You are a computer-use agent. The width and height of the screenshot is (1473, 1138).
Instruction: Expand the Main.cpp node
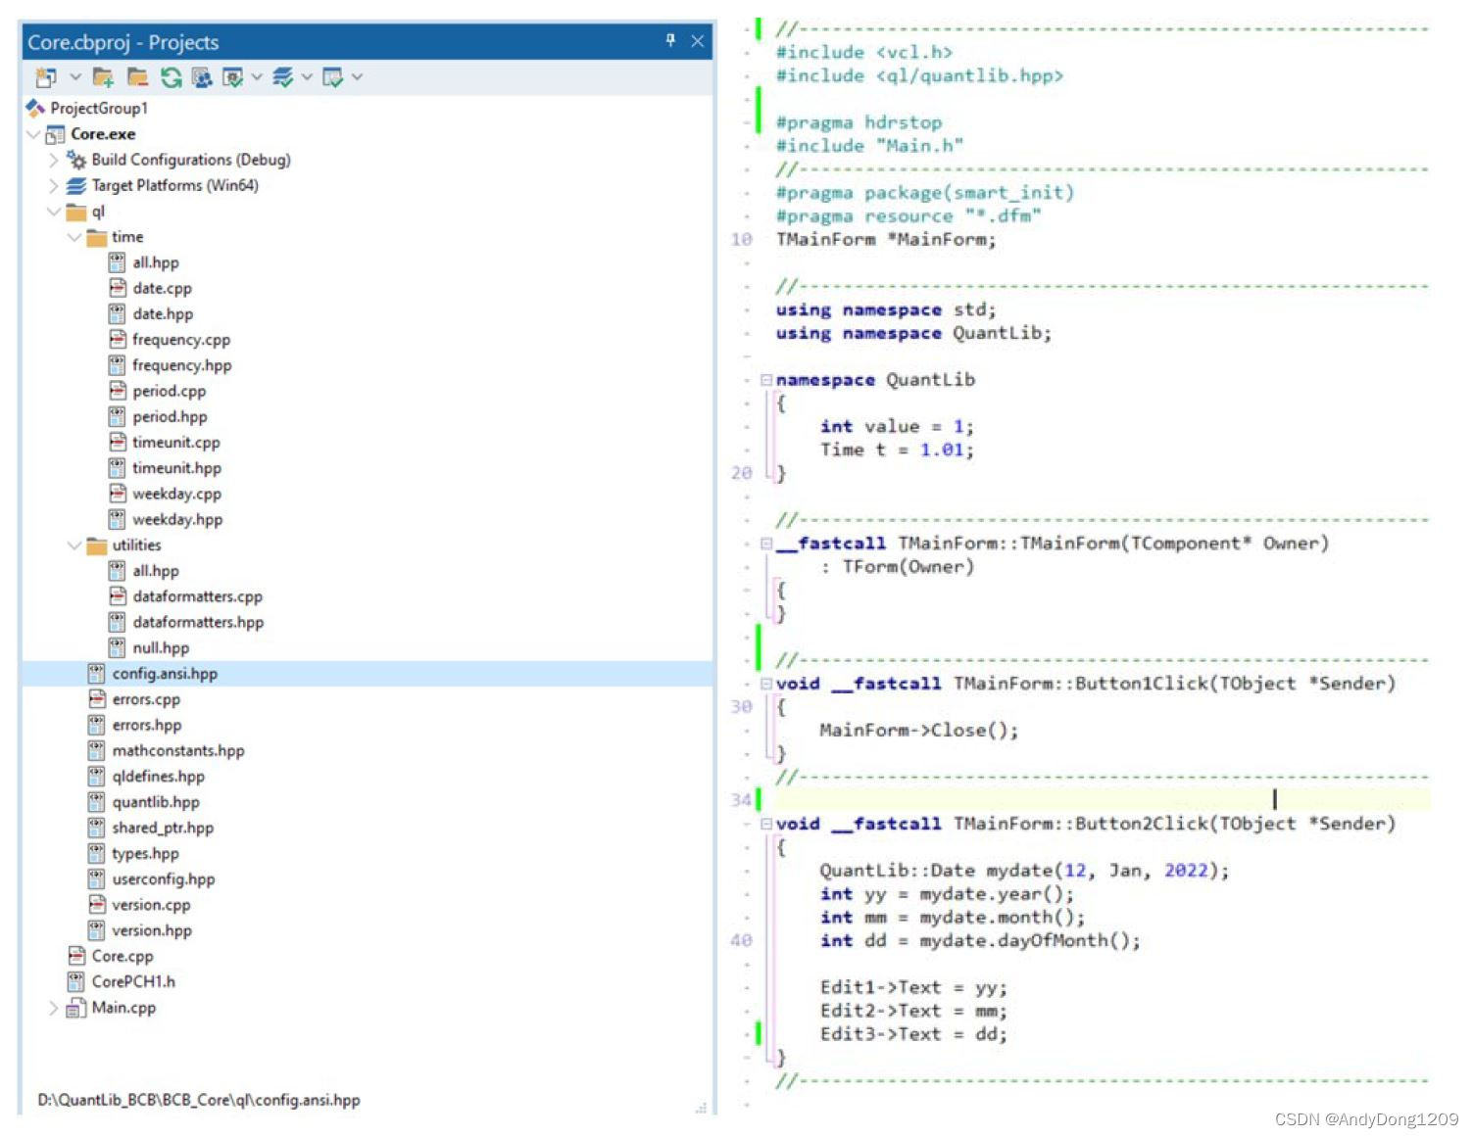click(x=52, y=1007)
